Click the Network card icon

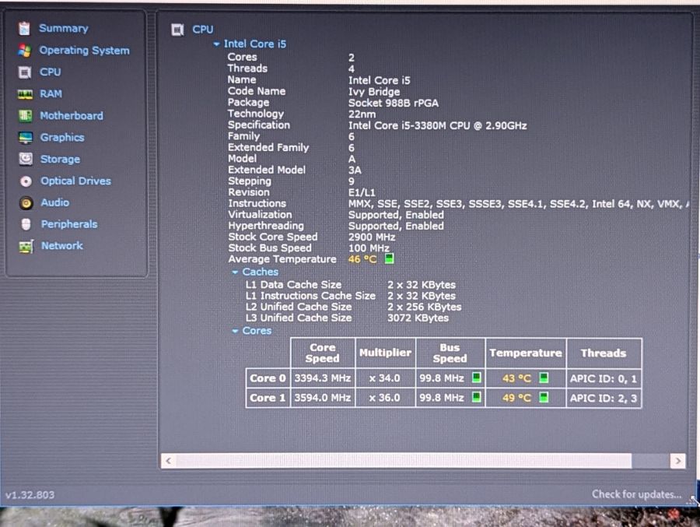[x=26, y=246]
